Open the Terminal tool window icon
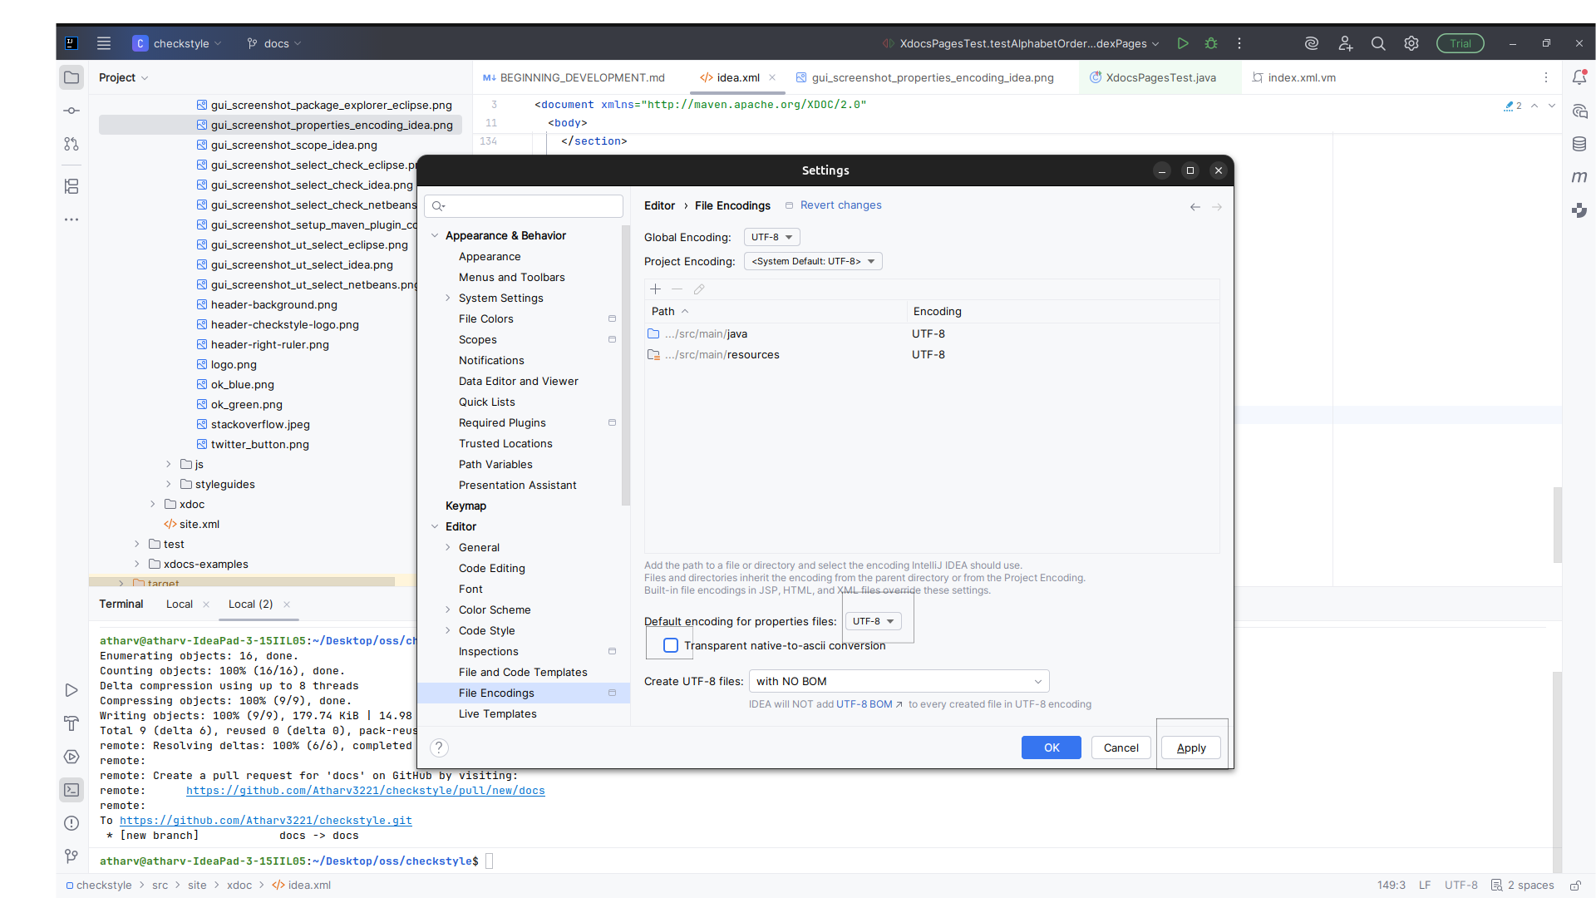 click(71, 790)
